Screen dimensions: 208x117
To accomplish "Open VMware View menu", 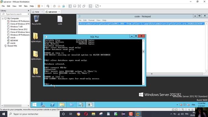I will pos(14,6).
